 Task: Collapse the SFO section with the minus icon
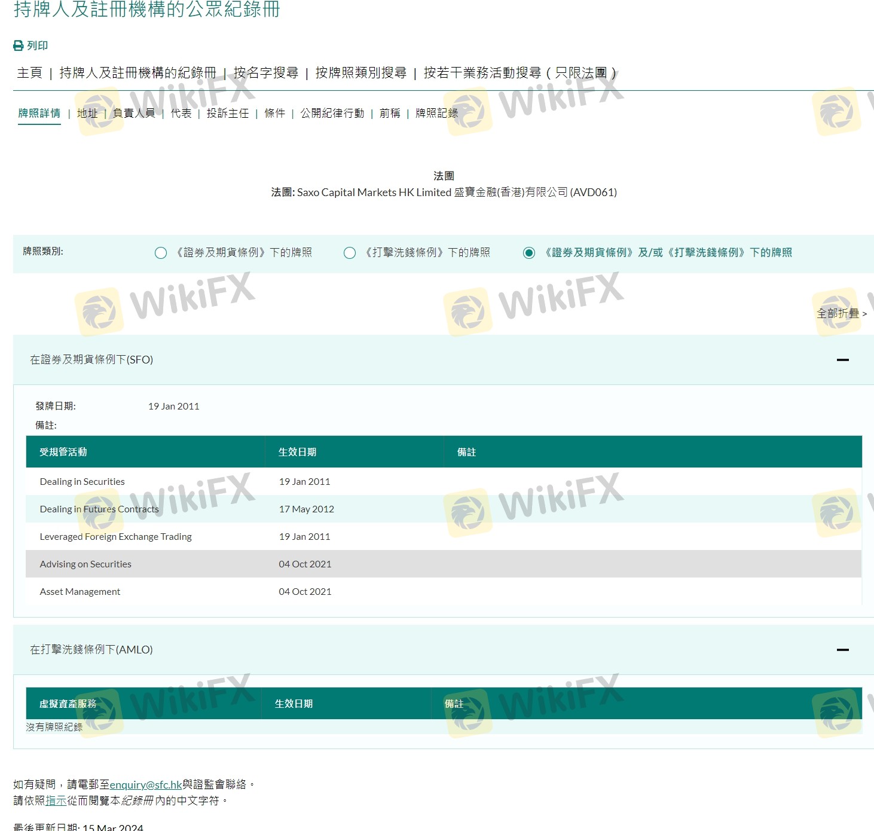click(x=842, y=360)
